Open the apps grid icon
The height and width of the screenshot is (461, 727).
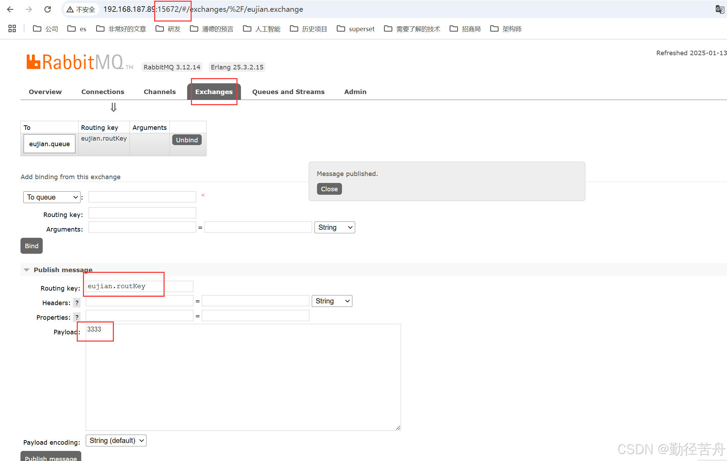(x=12, y=29)
